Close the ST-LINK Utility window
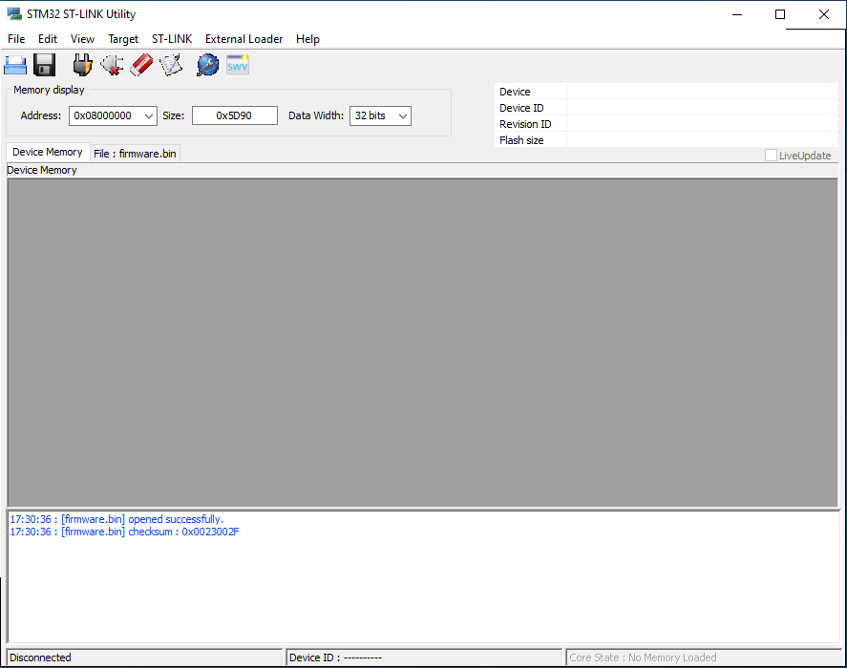This screenshot has height=668, width=847. pos(824,14)
